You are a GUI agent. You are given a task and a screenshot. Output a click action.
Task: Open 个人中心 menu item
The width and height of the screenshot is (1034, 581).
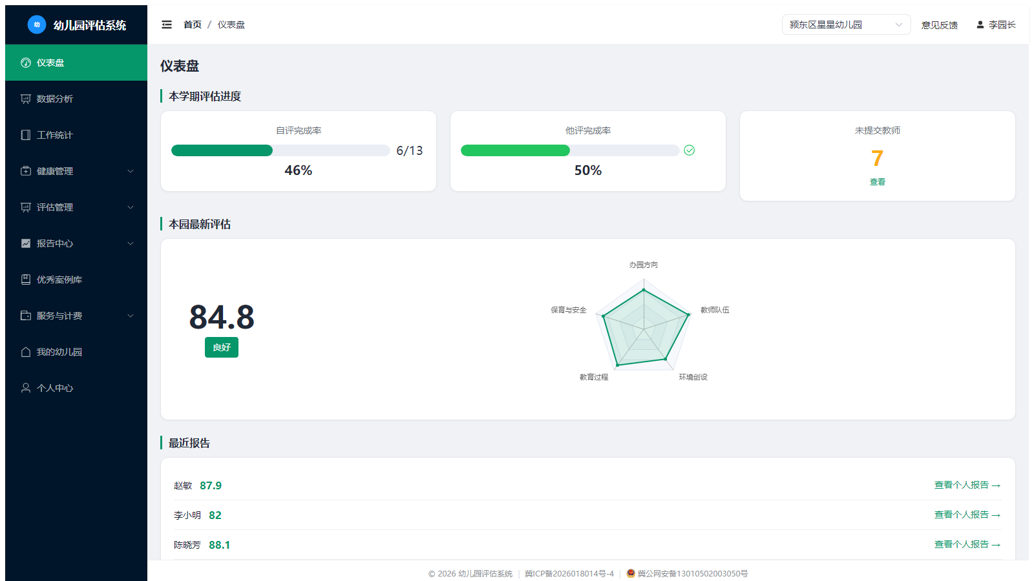click(76, 388)
